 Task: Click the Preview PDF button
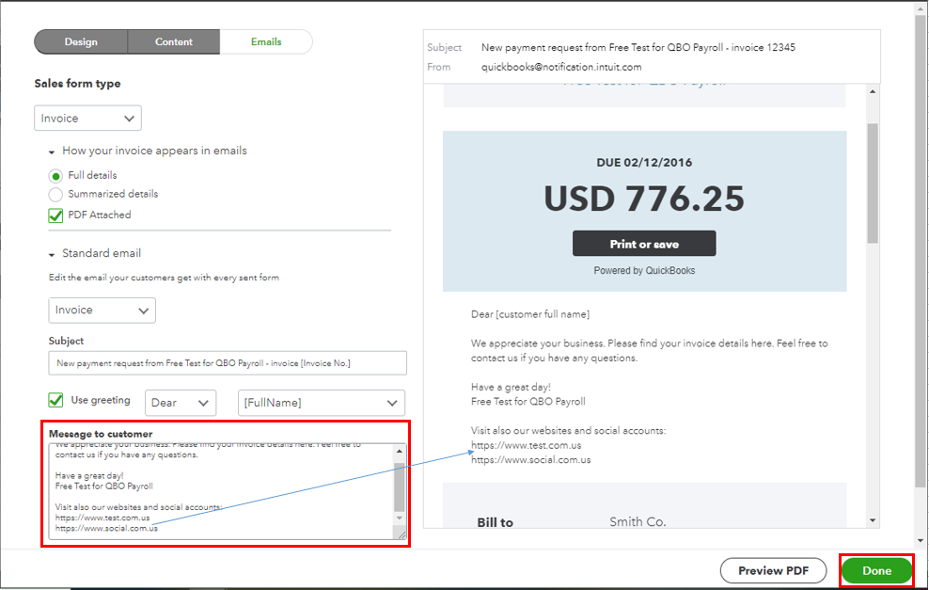[x=773, y=570]
